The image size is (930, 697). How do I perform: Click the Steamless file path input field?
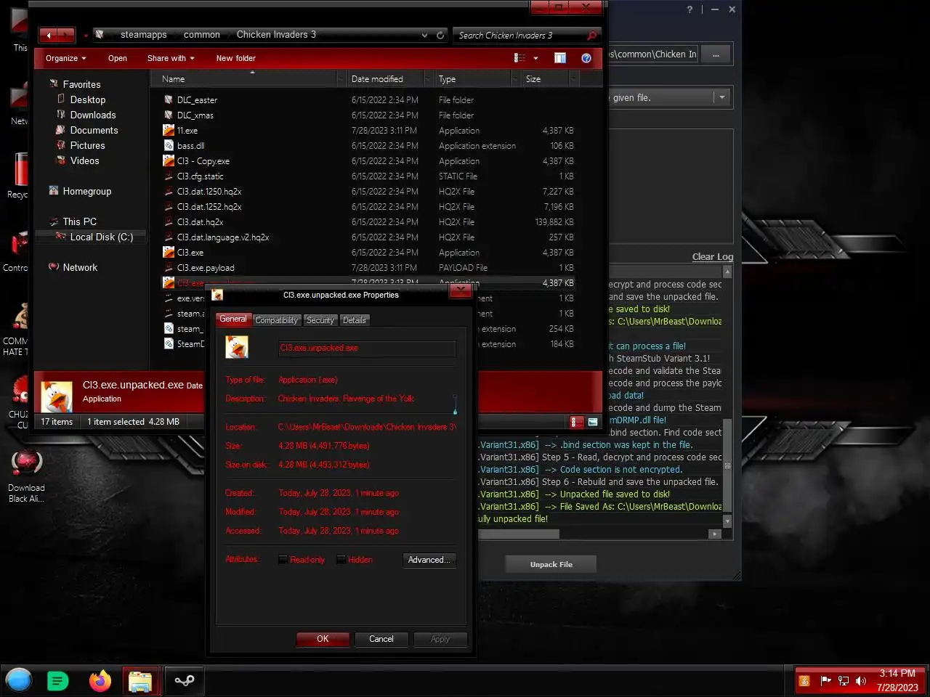pyautogui.click(x=652, y=54)
